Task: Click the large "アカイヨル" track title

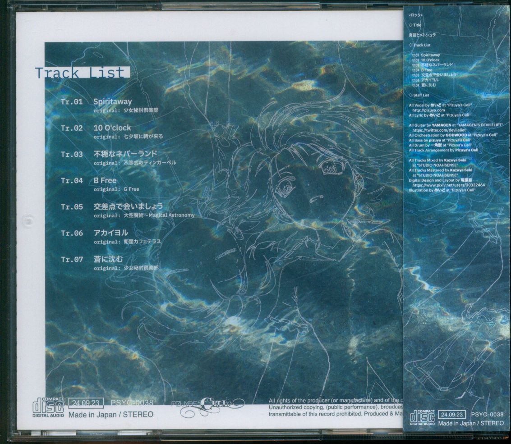Action: (x=110, y=233)
